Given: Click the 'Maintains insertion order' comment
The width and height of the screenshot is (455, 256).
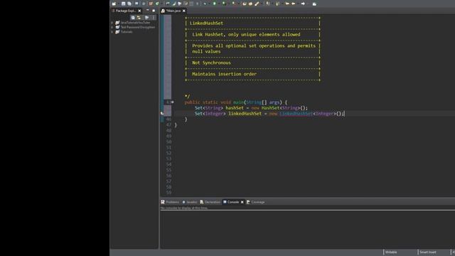Looking at the screenshot, I should click(224, 74).
